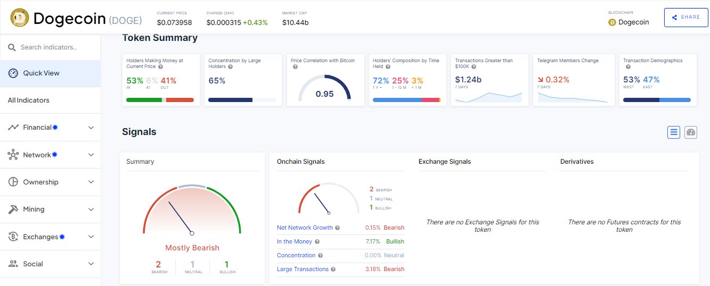
Task: Click the $0.073958 current price value
Action: pyautogui.click(x=174, y=22)
